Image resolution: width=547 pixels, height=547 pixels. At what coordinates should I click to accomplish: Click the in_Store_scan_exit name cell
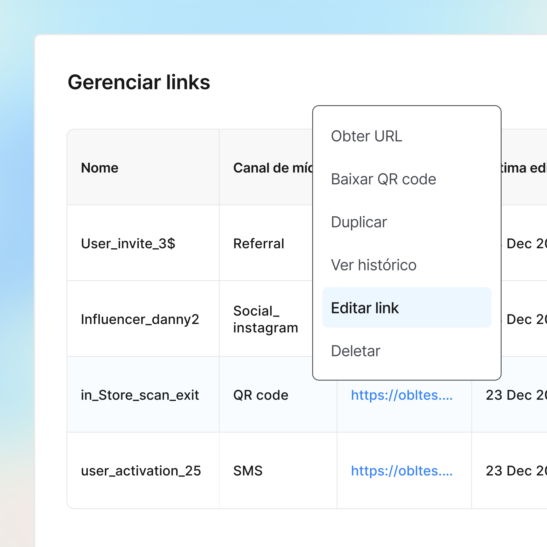(140, 395)
